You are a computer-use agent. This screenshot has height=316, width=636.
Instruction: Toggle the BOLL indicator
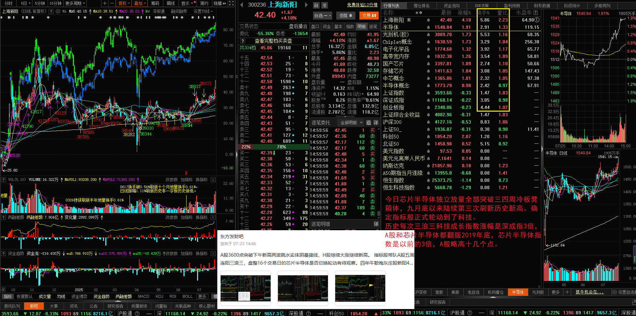pos(187,296)
